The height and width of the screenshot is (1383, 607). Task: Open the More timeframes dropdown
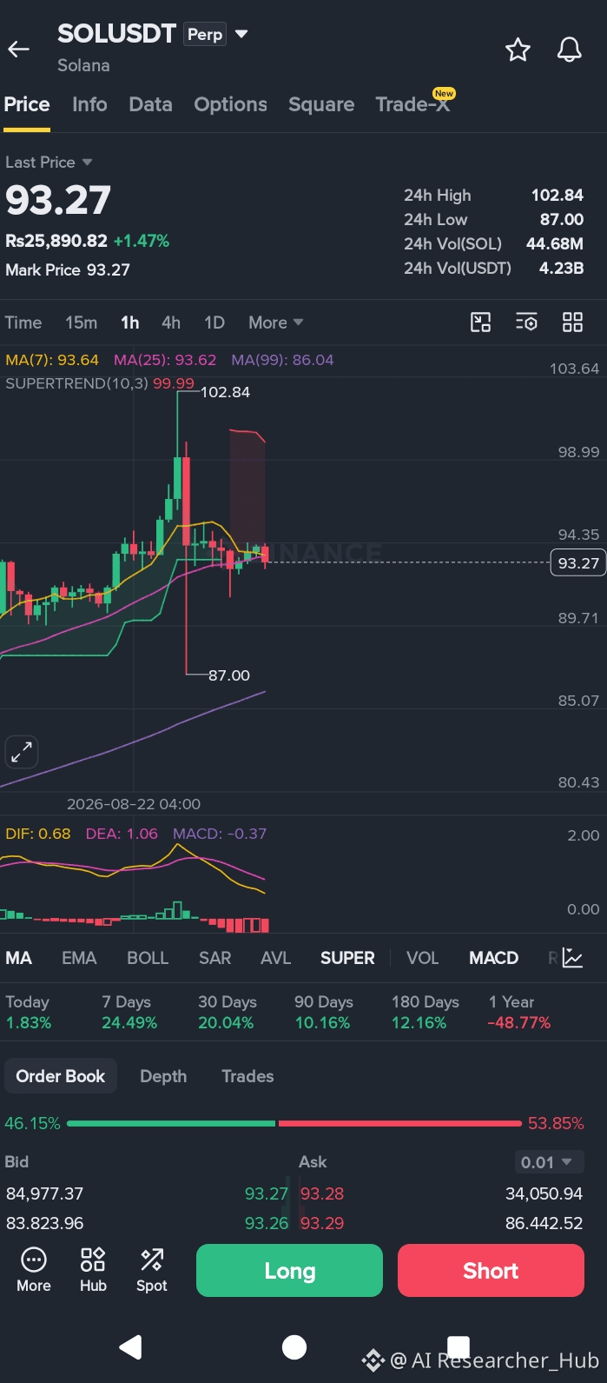(275, 322)
